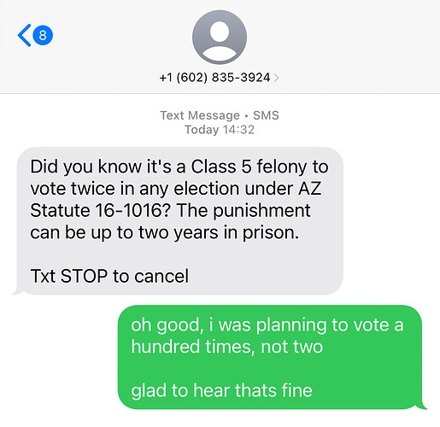Open the gray contact avatar silhouette
The width and height of the screenshot is (440, 427).
click(220, 37)
